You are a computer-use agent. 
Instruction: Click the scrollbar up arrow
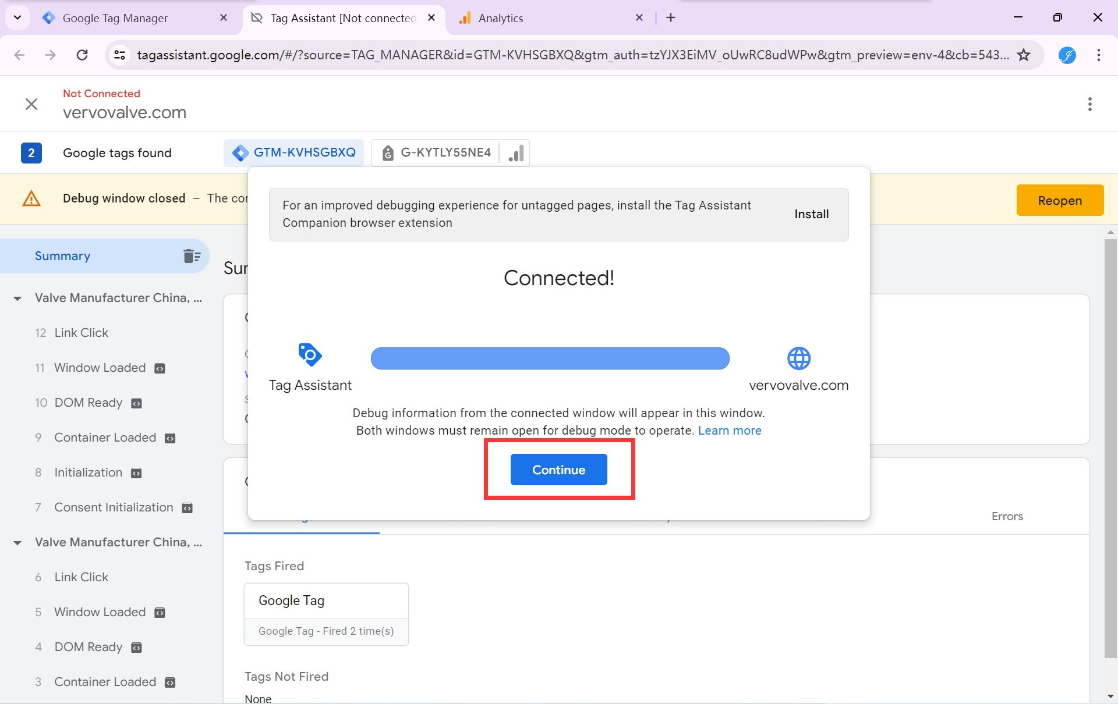[1110, 232]
